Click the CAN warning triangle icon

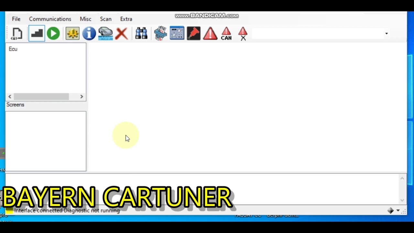click(x=226, y=34)
